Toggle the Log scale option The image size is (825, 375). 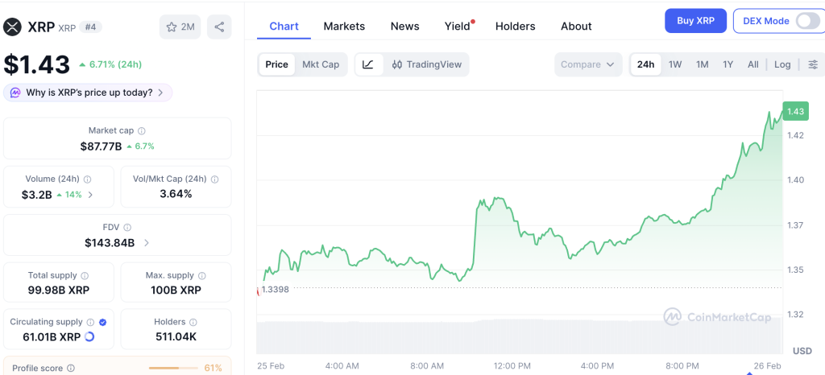(781, 64)
